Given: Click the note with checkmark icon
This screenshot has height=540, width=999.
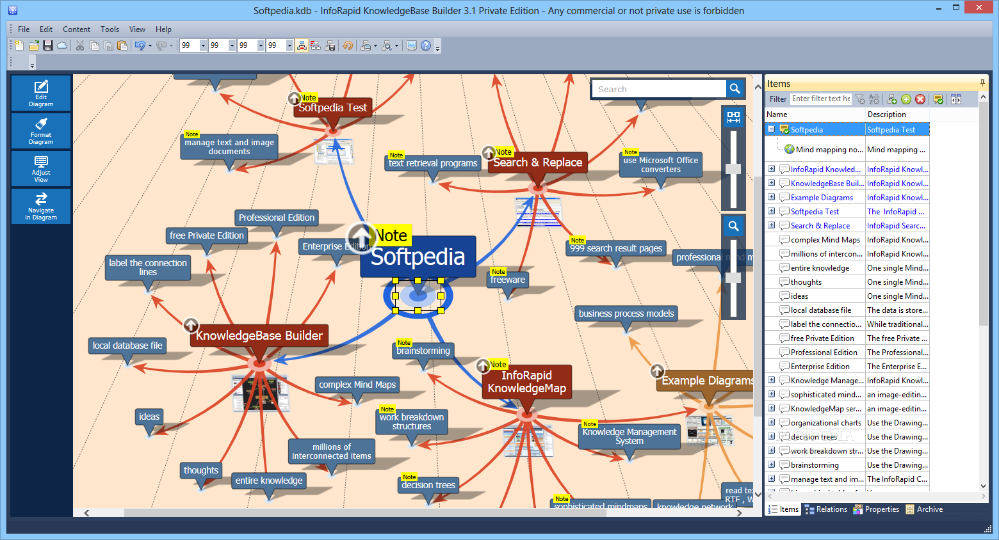Looking at the screenshot, I should point(938,99).
